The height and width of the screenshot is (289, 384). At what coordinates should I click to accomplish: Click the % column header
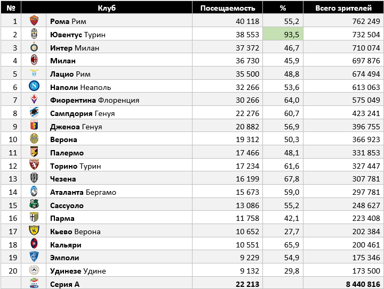pos(283,8)
